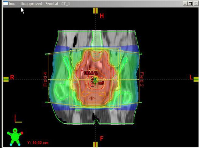Click the green isocenter marker at center

(x=95, y=80)
